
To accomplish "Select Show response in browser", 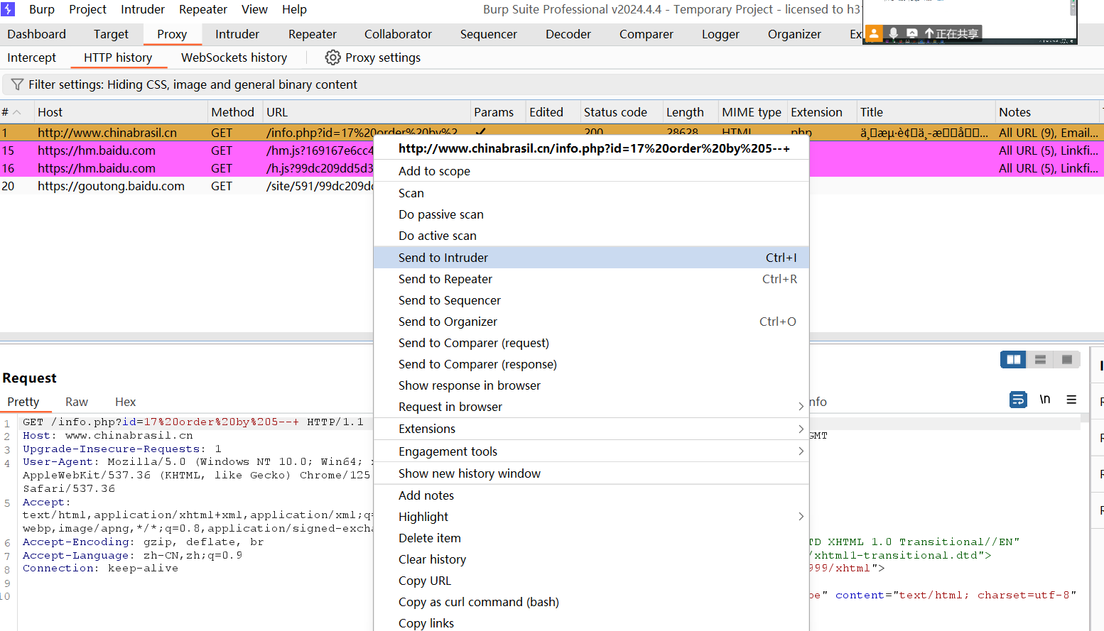I will click(x=591, y=385).
